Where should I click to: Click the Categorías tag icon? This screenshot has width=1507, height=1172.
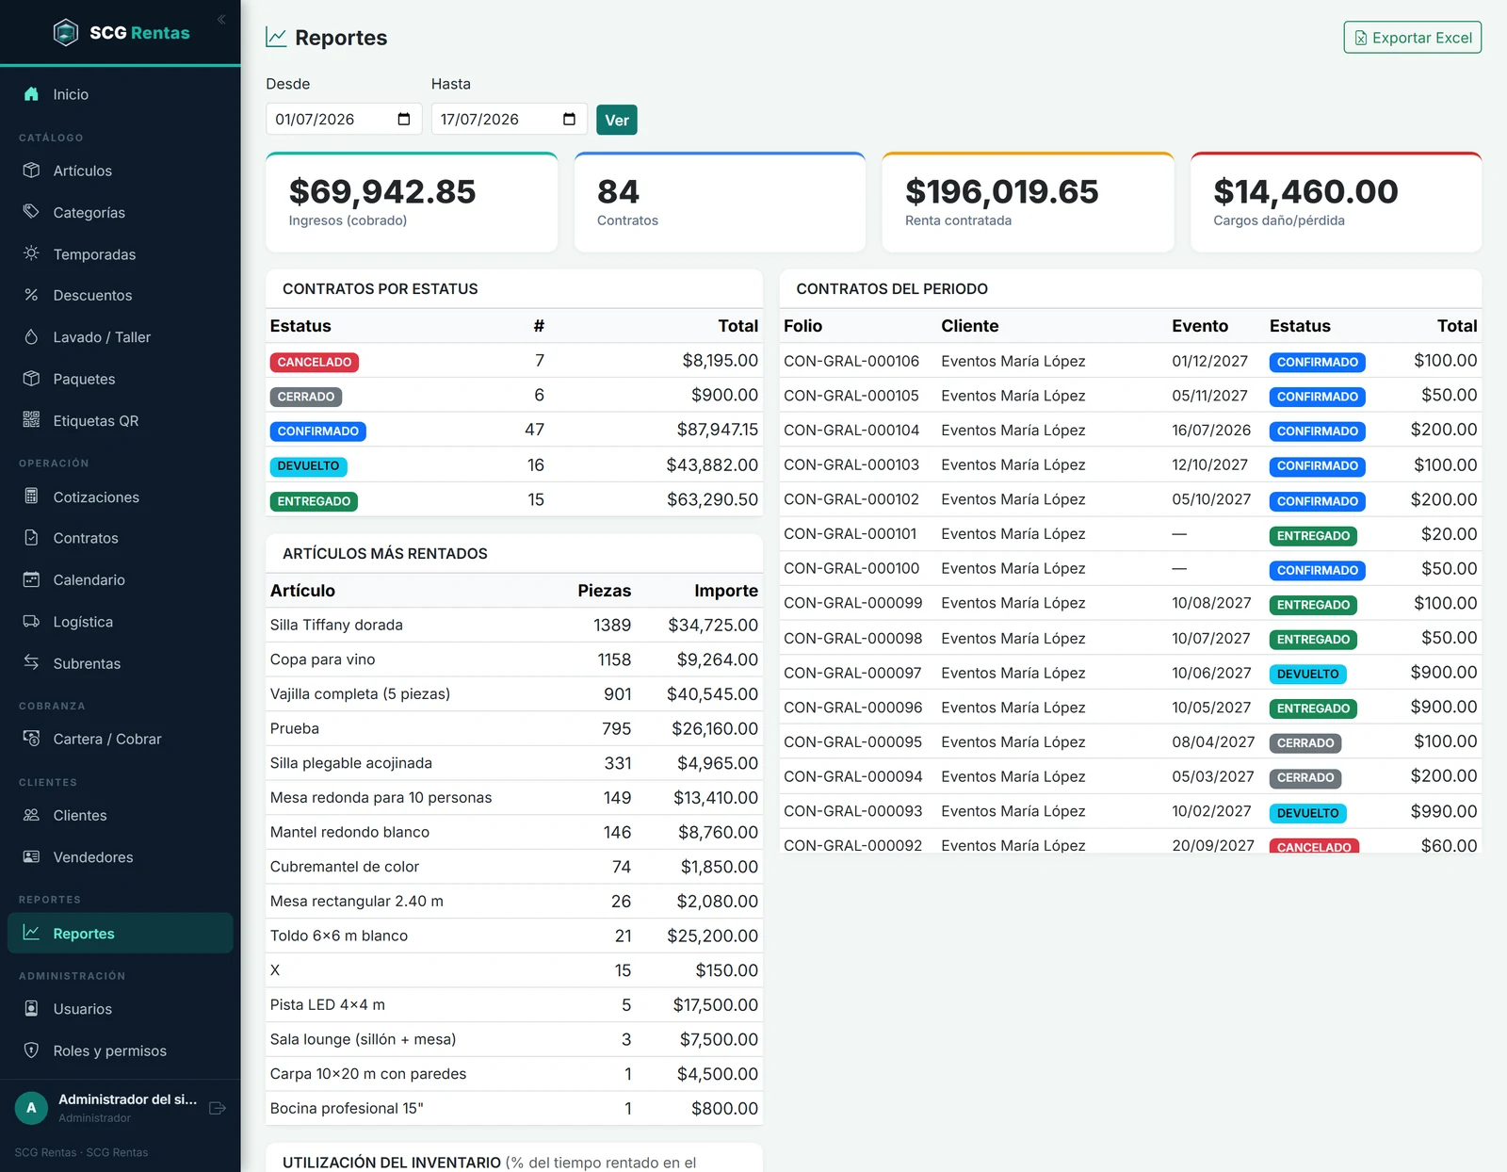coord(31,212)
